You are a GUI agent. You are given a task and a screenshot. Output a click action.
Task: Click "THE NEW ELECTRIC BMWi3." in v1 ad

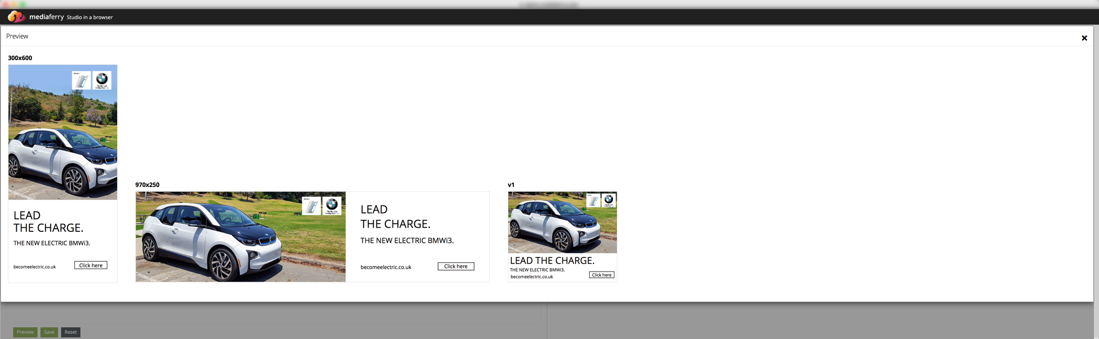pyautogui.click(x=537, y=270)
